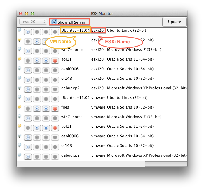Click the lit bulb status icon for sol11 esxi20
The image size is (204, 190).
coord(20,59)
